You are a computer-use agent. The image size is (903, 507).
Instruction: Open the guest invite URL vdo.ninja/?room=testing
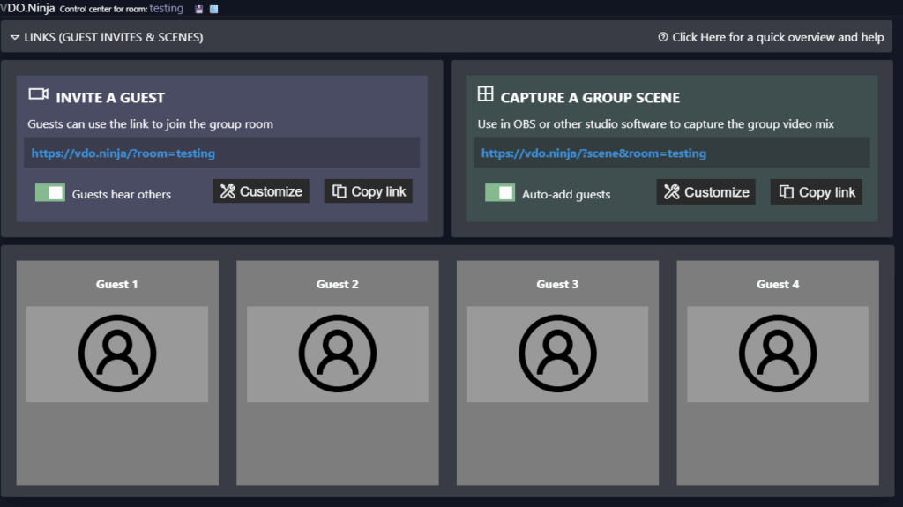point(123,153)
